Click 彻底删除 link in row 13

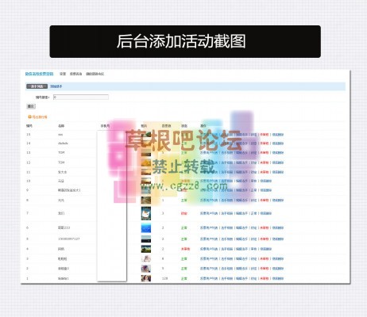pyautogui.click(x=278, y=153)
